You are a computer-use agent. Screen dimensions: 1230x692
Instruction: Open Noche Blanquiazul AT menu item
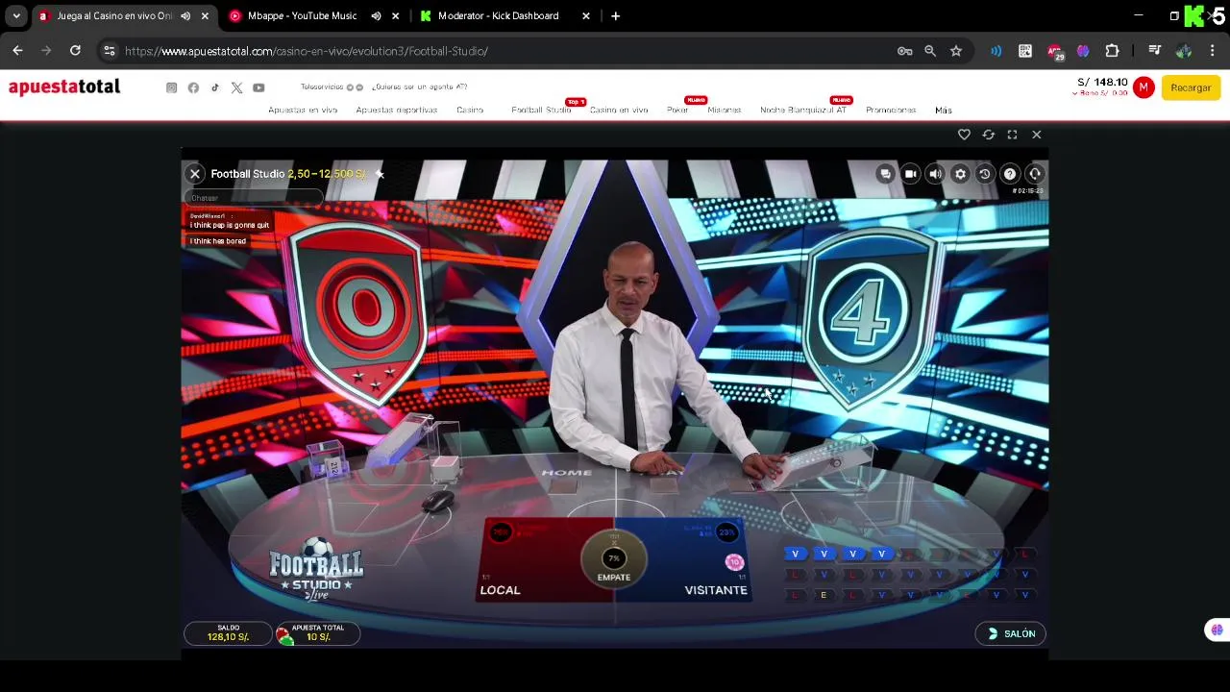[803, 110]
